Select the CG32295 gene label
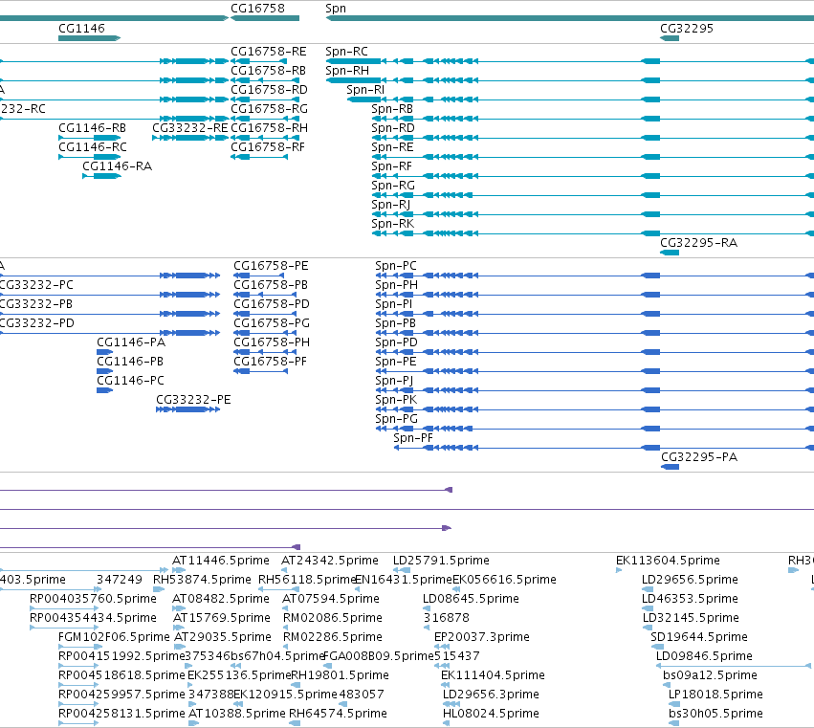Viewport: 814px width, 728px height. click(686, 29)
